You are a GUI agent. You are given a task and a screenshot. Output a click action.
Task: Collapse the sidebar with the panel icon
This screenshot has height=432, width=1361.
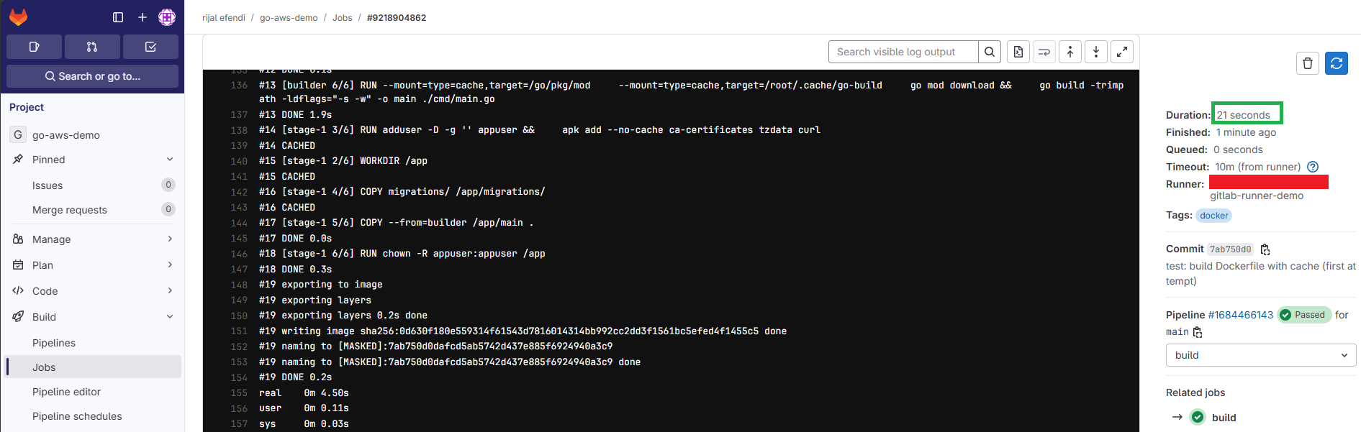pos(118,17)
